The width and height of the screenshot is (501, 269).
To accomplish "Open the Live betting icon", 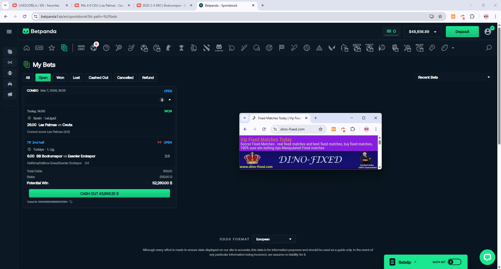I will [39, 48].
